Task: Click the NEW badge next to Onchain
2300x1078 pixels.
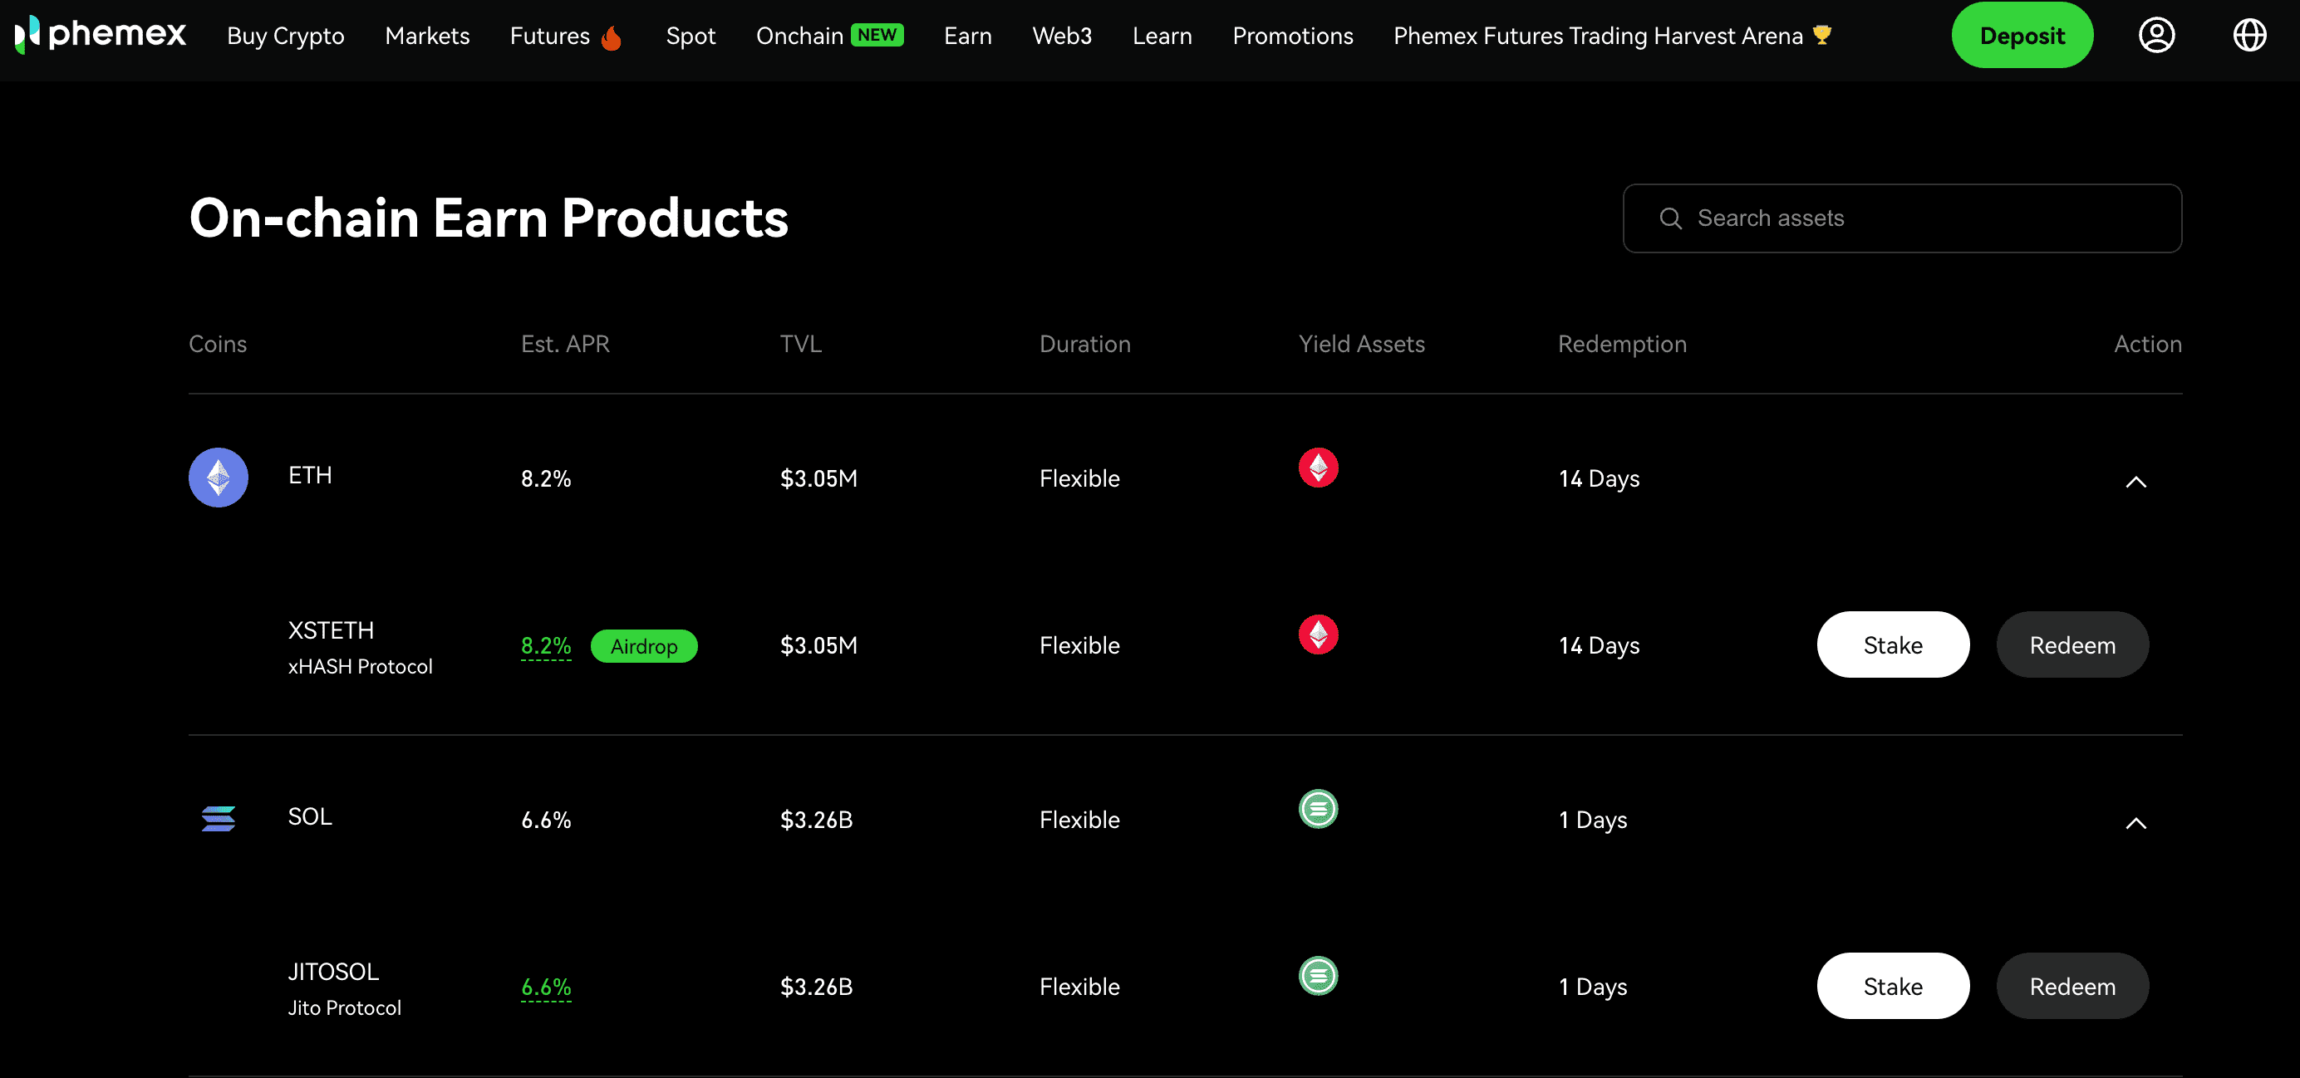Action: pos(877,35)
